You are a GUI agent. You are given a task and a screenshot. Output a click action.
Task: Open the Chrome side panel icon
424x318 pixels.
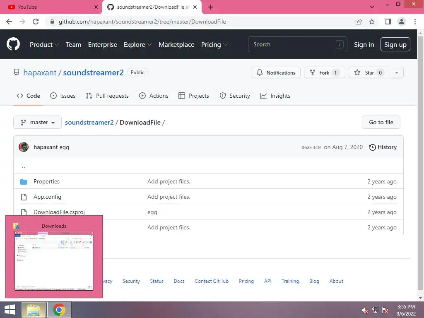coord(388,22)
